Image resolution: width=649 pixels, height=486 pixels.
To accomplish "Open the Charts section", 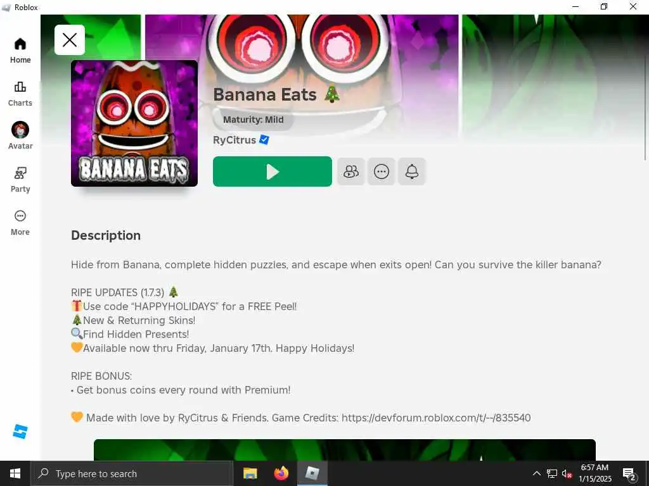I will click(20, 94).
